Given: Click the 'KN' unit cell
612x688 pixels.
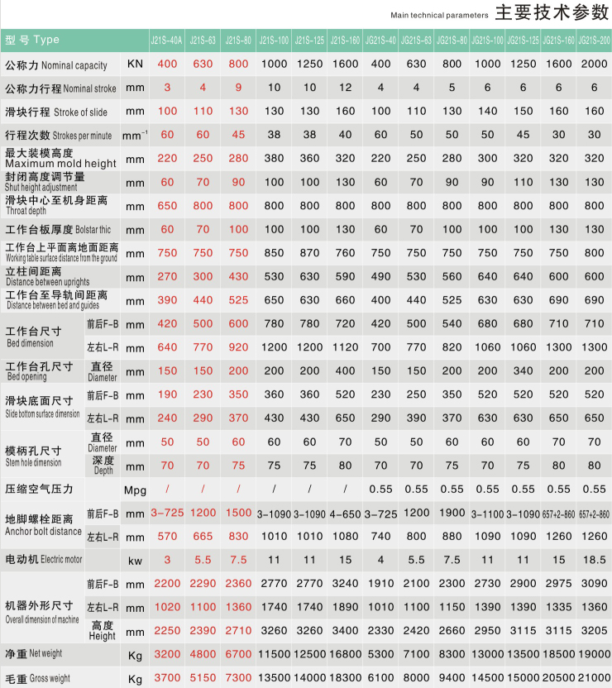Looking at the screenshot, I should (135, 64).
